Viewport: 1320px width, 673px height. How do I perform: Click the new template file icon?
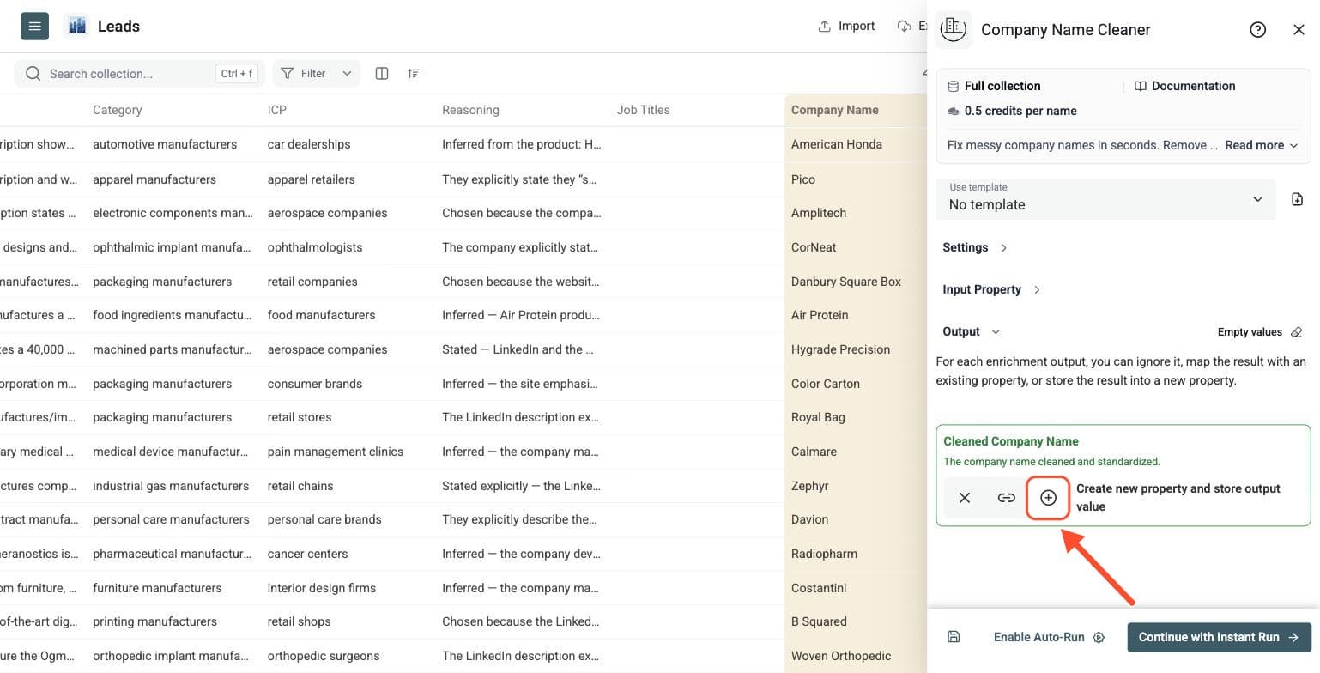point(1297,199)
